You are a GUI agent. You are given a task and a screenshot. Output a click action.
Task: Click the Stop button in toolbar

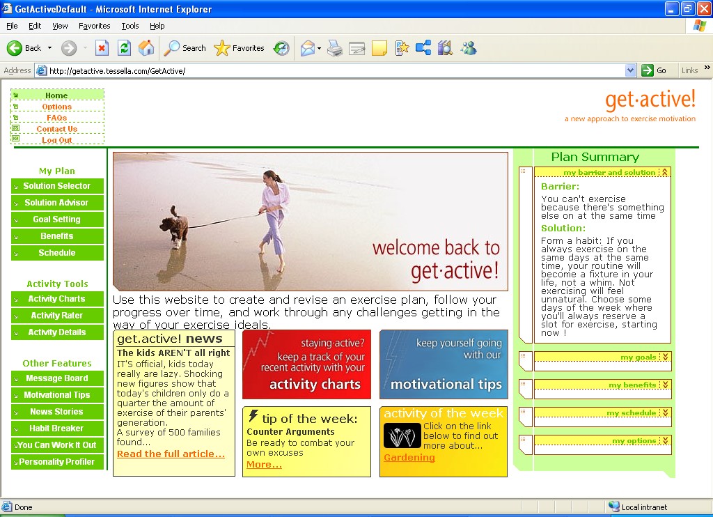(x=102, y=48)
